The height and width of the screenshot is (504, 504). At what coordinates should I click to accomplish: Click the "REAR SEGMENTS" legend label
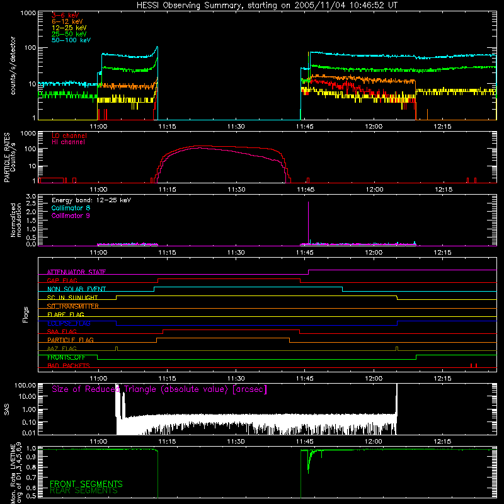84,490
